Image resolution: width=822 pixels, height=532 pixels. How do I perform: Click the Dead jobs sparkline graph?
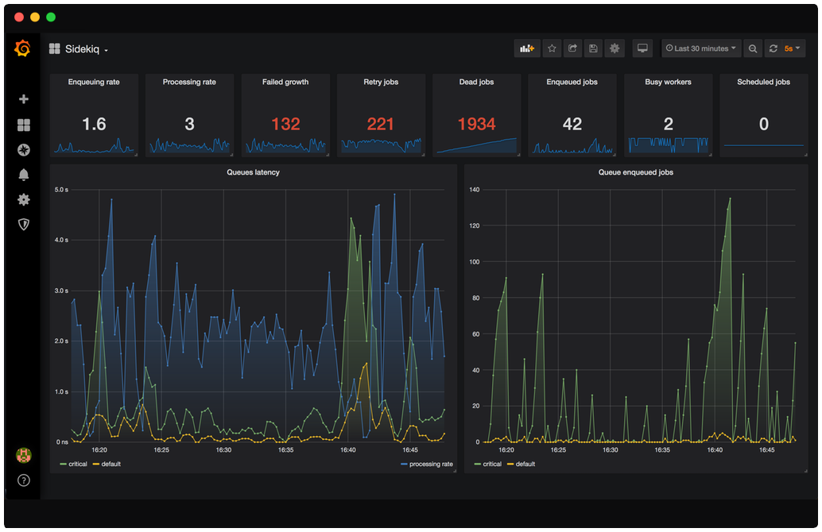476,145
